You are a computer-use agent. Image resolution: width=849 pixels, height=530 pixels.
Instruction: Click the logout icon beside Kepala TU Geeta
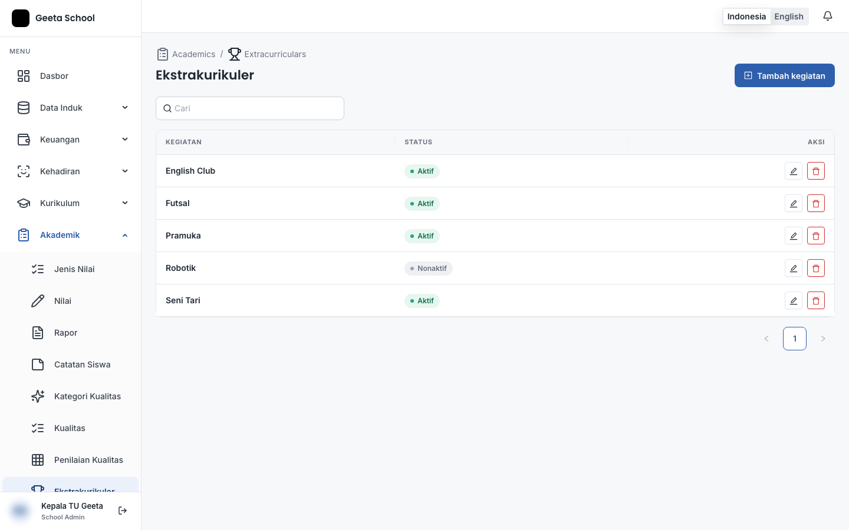123,511
